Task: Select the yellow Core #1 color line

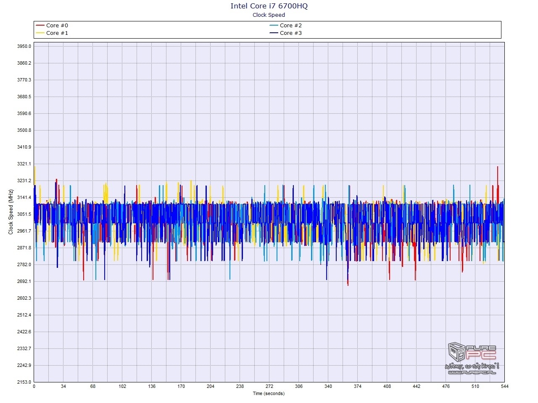Action: pos(40,33)
